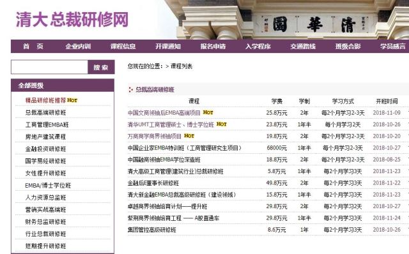Click 课程列表 breadcrumb text
The height and width of the screenshot is (254, 409).
pos(181,66)
